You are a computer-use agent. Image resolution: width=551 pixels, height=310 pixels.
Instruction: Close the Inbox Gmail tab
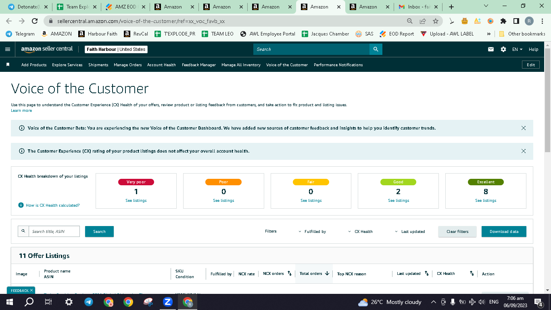click(x=436, y=7)
